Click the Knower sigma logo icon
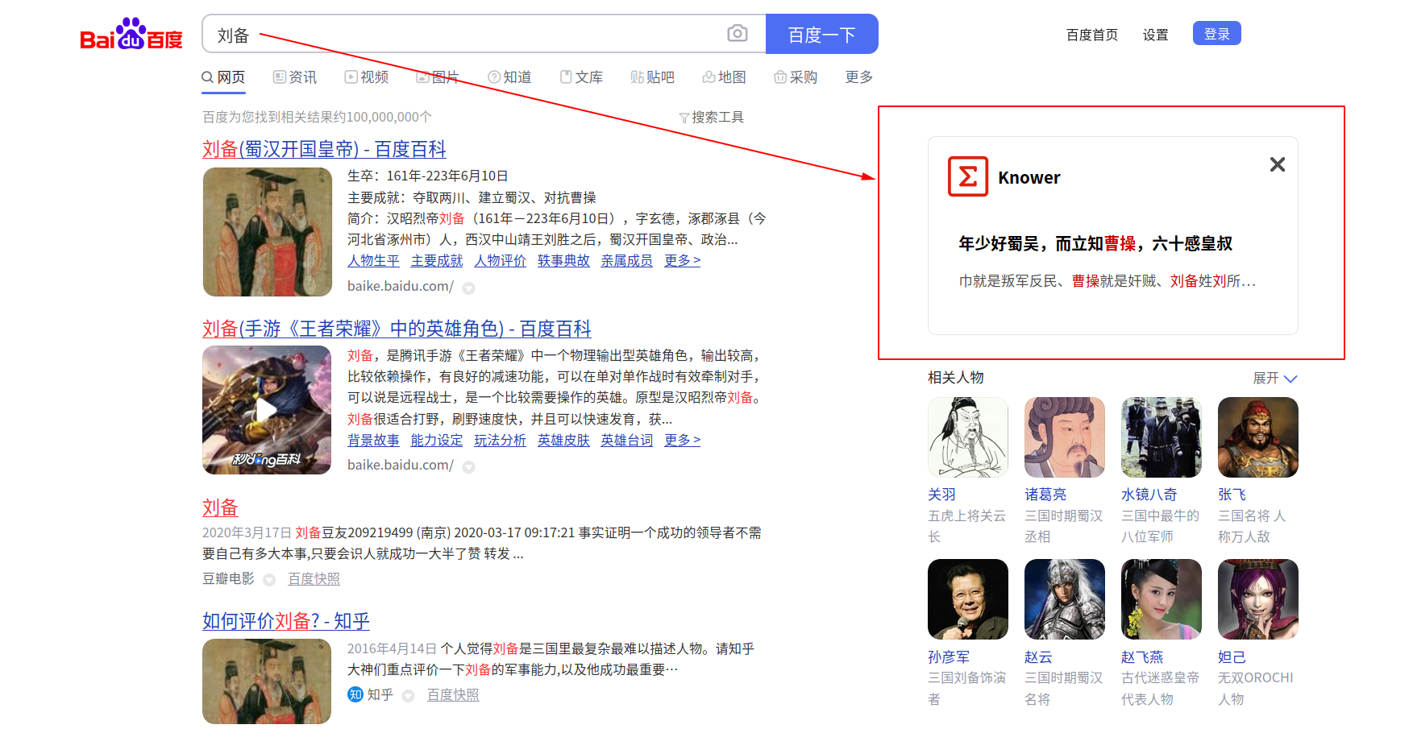This screenshot has width=1413, height=733. [x=967, y=176]
